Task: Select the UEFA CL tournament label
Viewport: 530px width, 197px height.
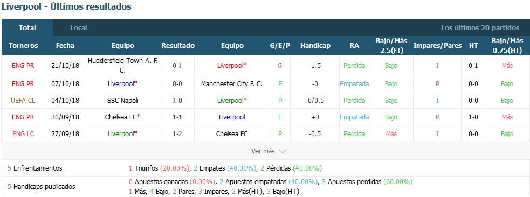Action: click(x=23, y=101)
